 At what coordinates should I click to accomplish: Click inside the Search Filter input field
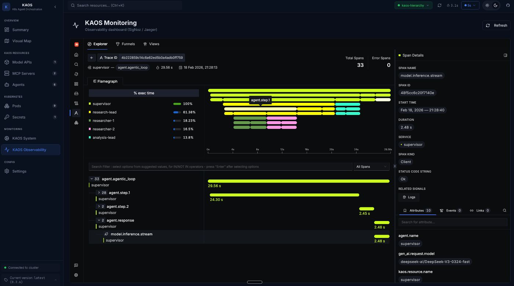[x=220, y=166]
